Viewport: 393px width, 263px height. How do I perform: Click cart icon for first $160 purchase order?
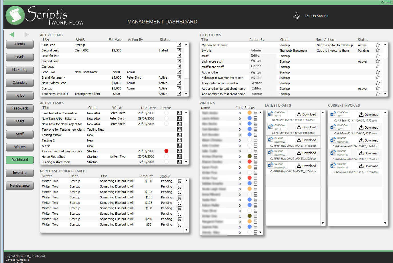point(179,181)
